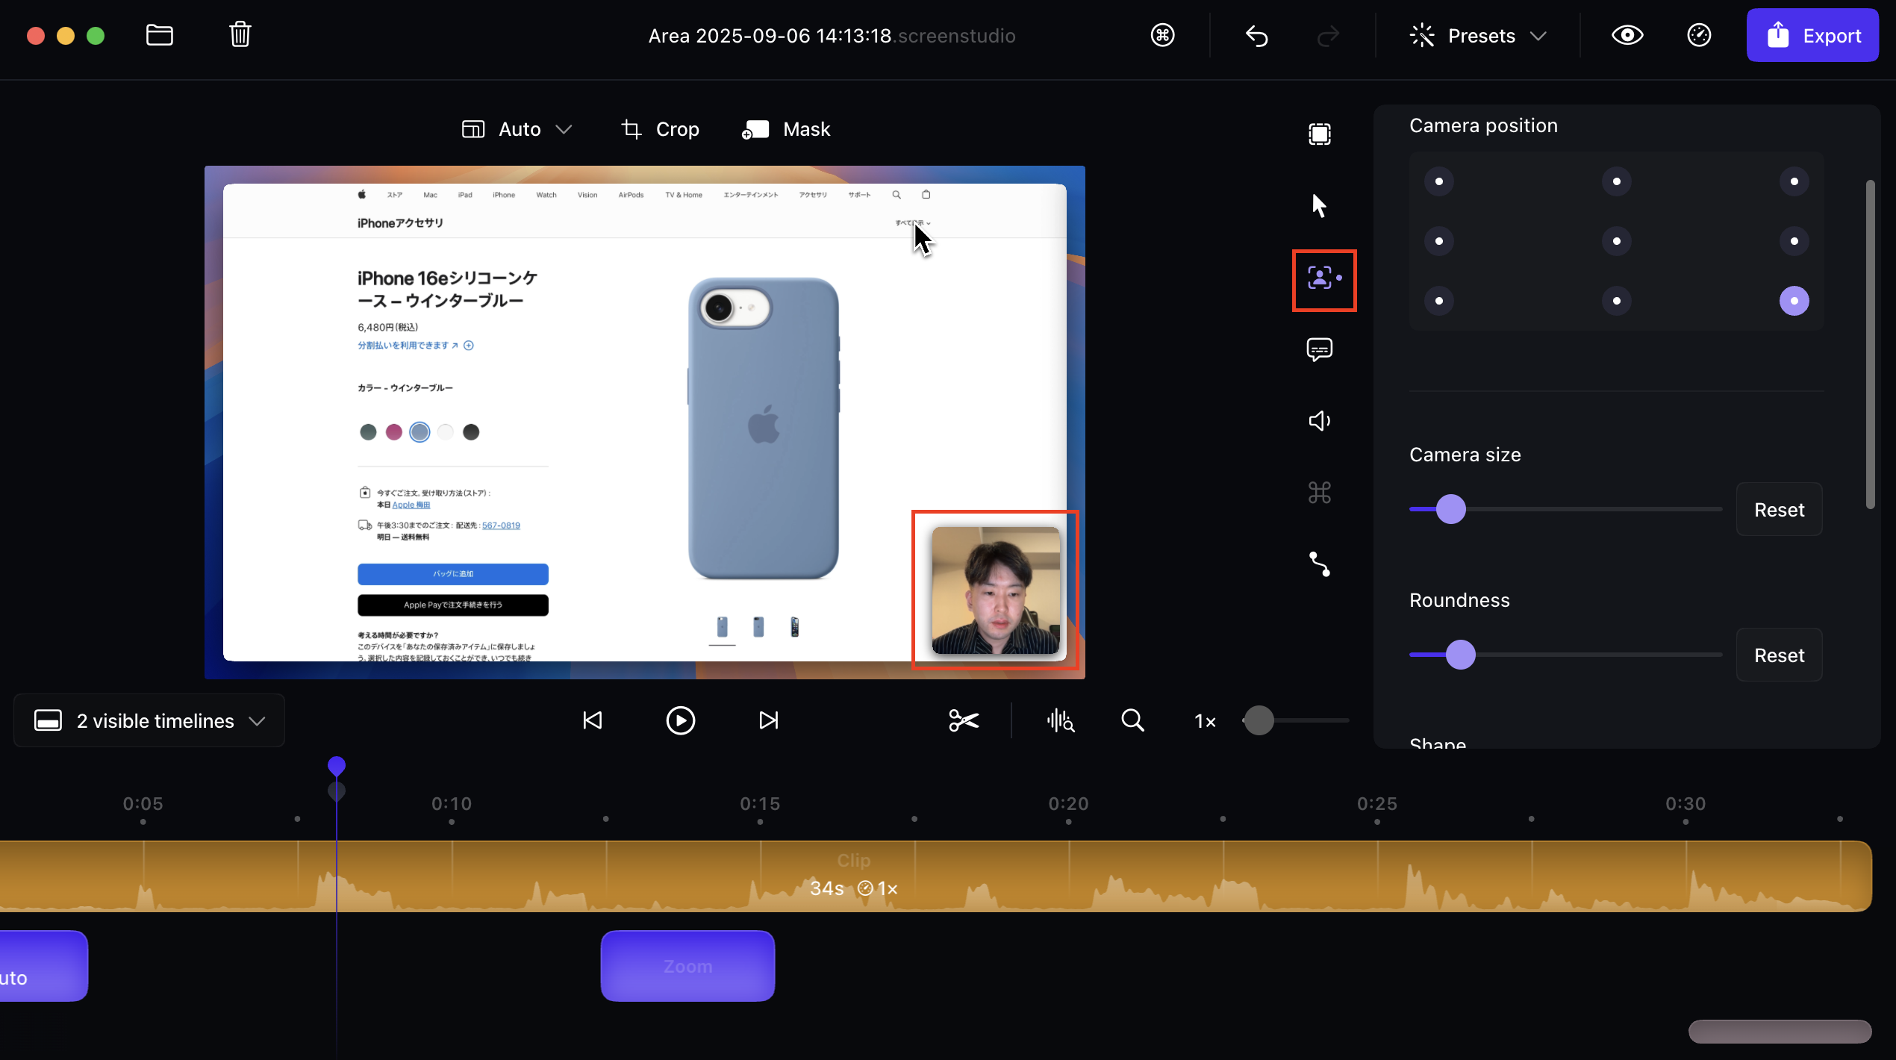Open the background settings panel icon
Screen dimensions: 1896x1060
point(1320,134)
